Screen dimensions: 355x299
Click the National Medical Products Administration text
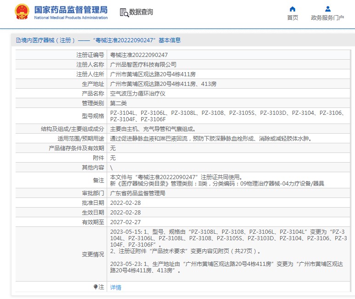71,18
